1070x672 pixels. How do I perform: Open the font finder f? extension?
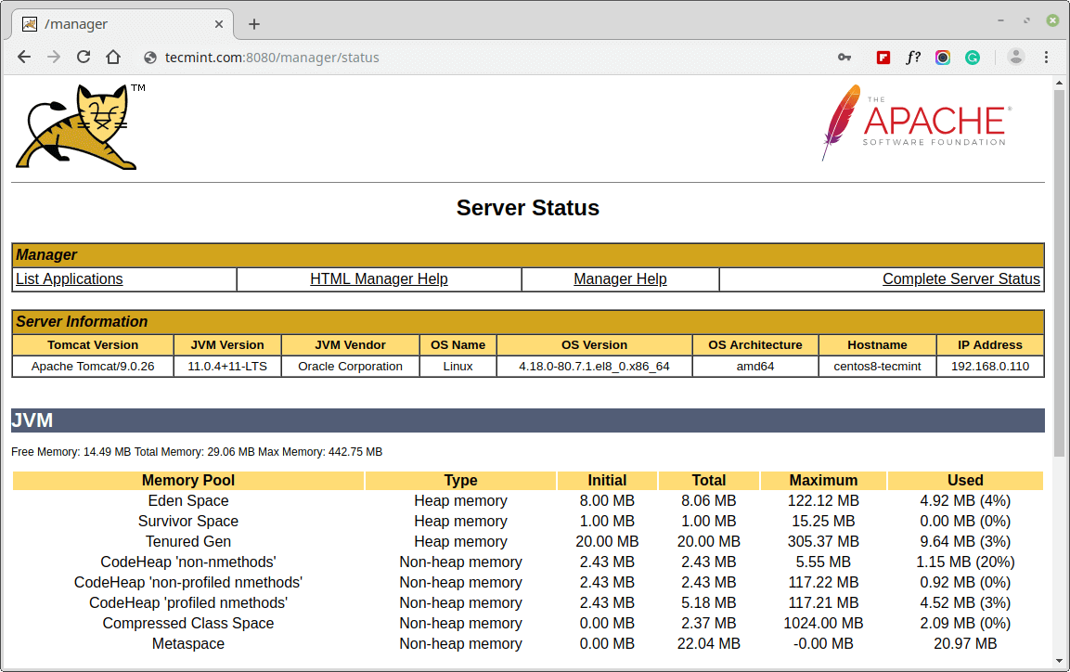click(x=913, y=58)
